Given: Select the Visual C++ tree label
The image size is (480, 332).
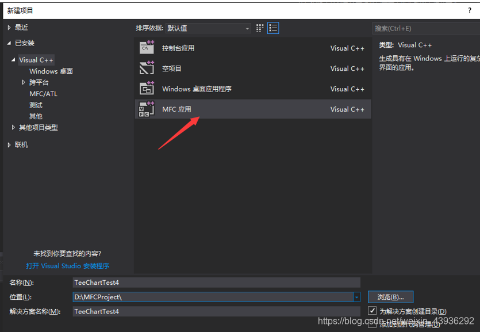Looking at the screenshot, I should click(36, 60).
